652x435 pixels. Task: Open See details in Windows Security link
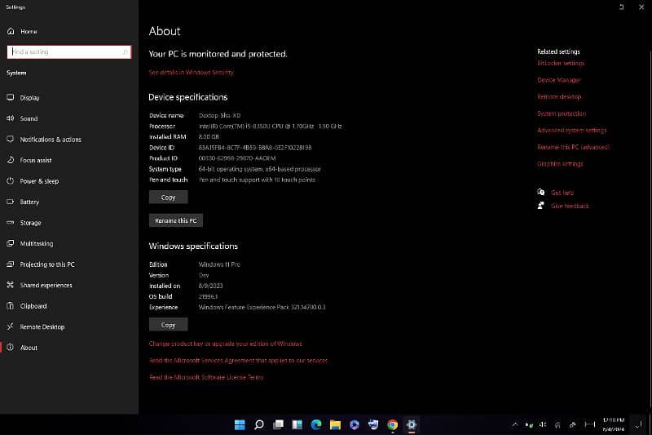coord(191,73)
